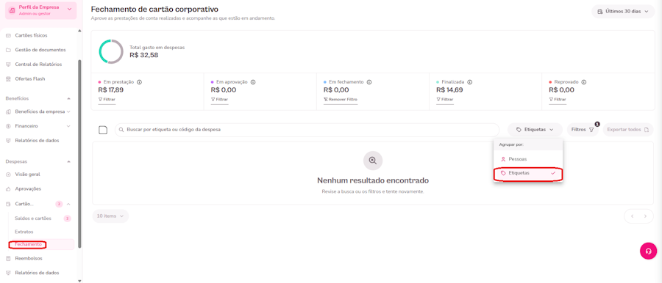
Task: Open the Últimos 30 dias dropdown
Action: tap(623, 12)
